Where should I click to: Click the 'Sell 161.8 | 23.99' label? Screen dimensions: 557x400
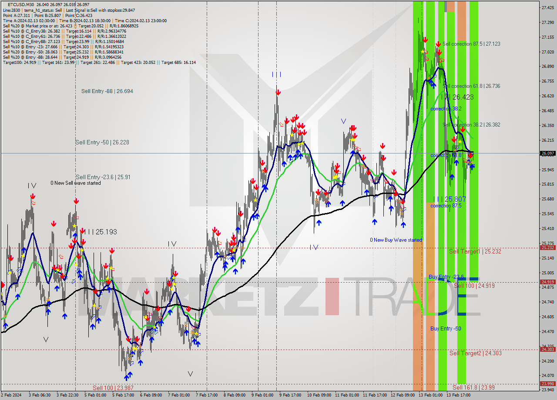(x=473, y=387)
